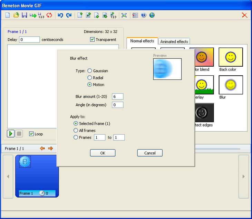Screen dimensions: 252x219
Task: Click the Angle in degrees field
Action: coord(118,105)
